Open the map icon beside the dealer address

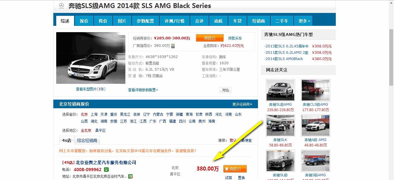[x=131, y=176]
